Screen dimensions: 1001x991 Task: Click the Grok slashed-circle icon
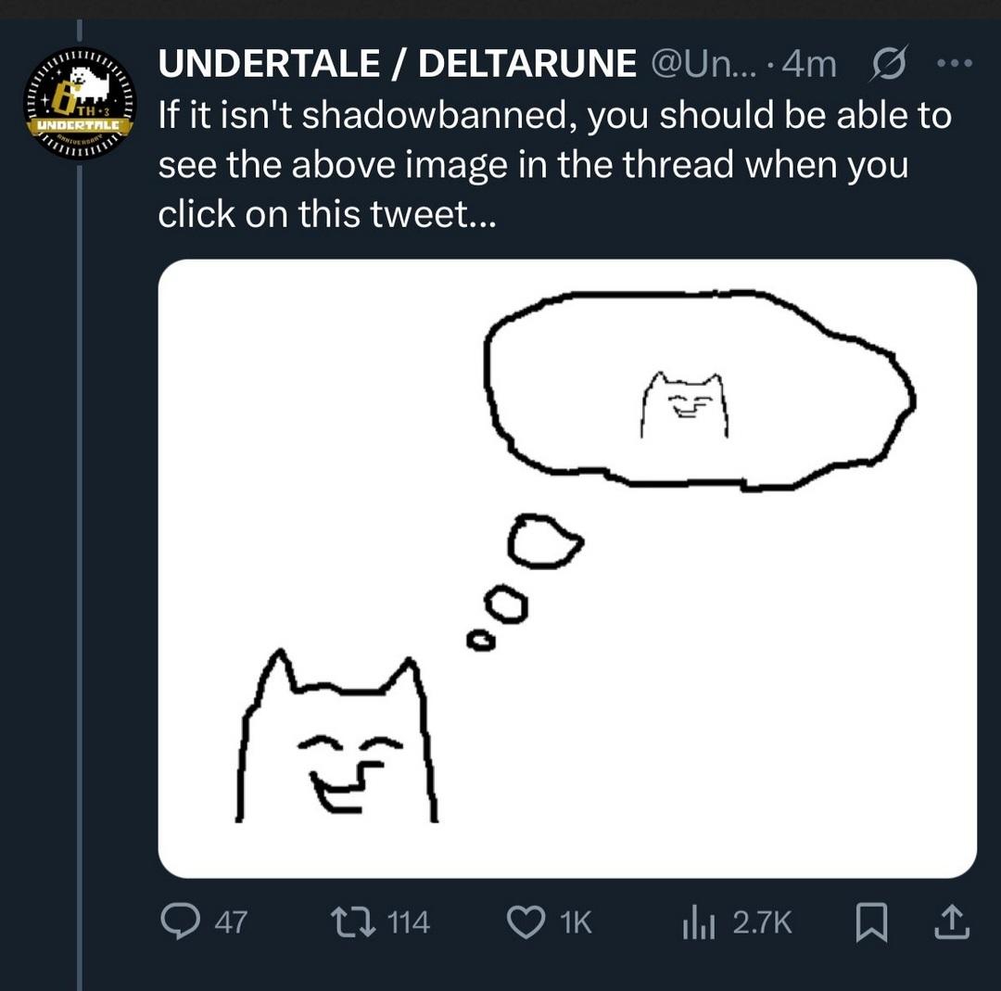(887, 63)
